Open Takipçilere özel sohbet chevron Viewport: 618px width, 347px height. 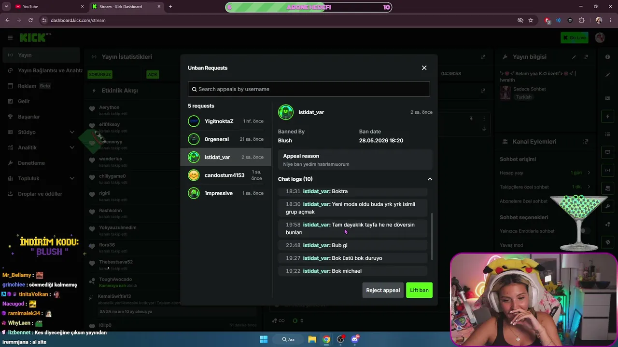pos(590,187)
